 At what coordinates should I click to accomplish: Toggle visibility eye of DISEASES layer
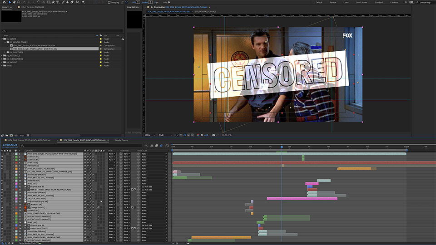pyautogui.click(x=2, y=163)
